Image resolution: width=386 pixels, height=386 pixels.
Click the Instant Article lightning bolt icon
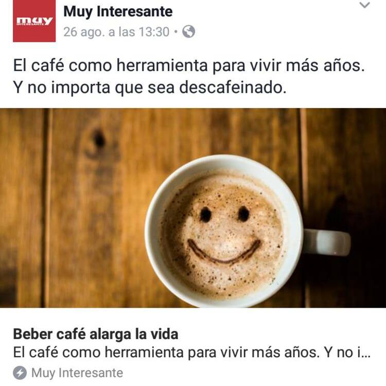pos(20,373)
